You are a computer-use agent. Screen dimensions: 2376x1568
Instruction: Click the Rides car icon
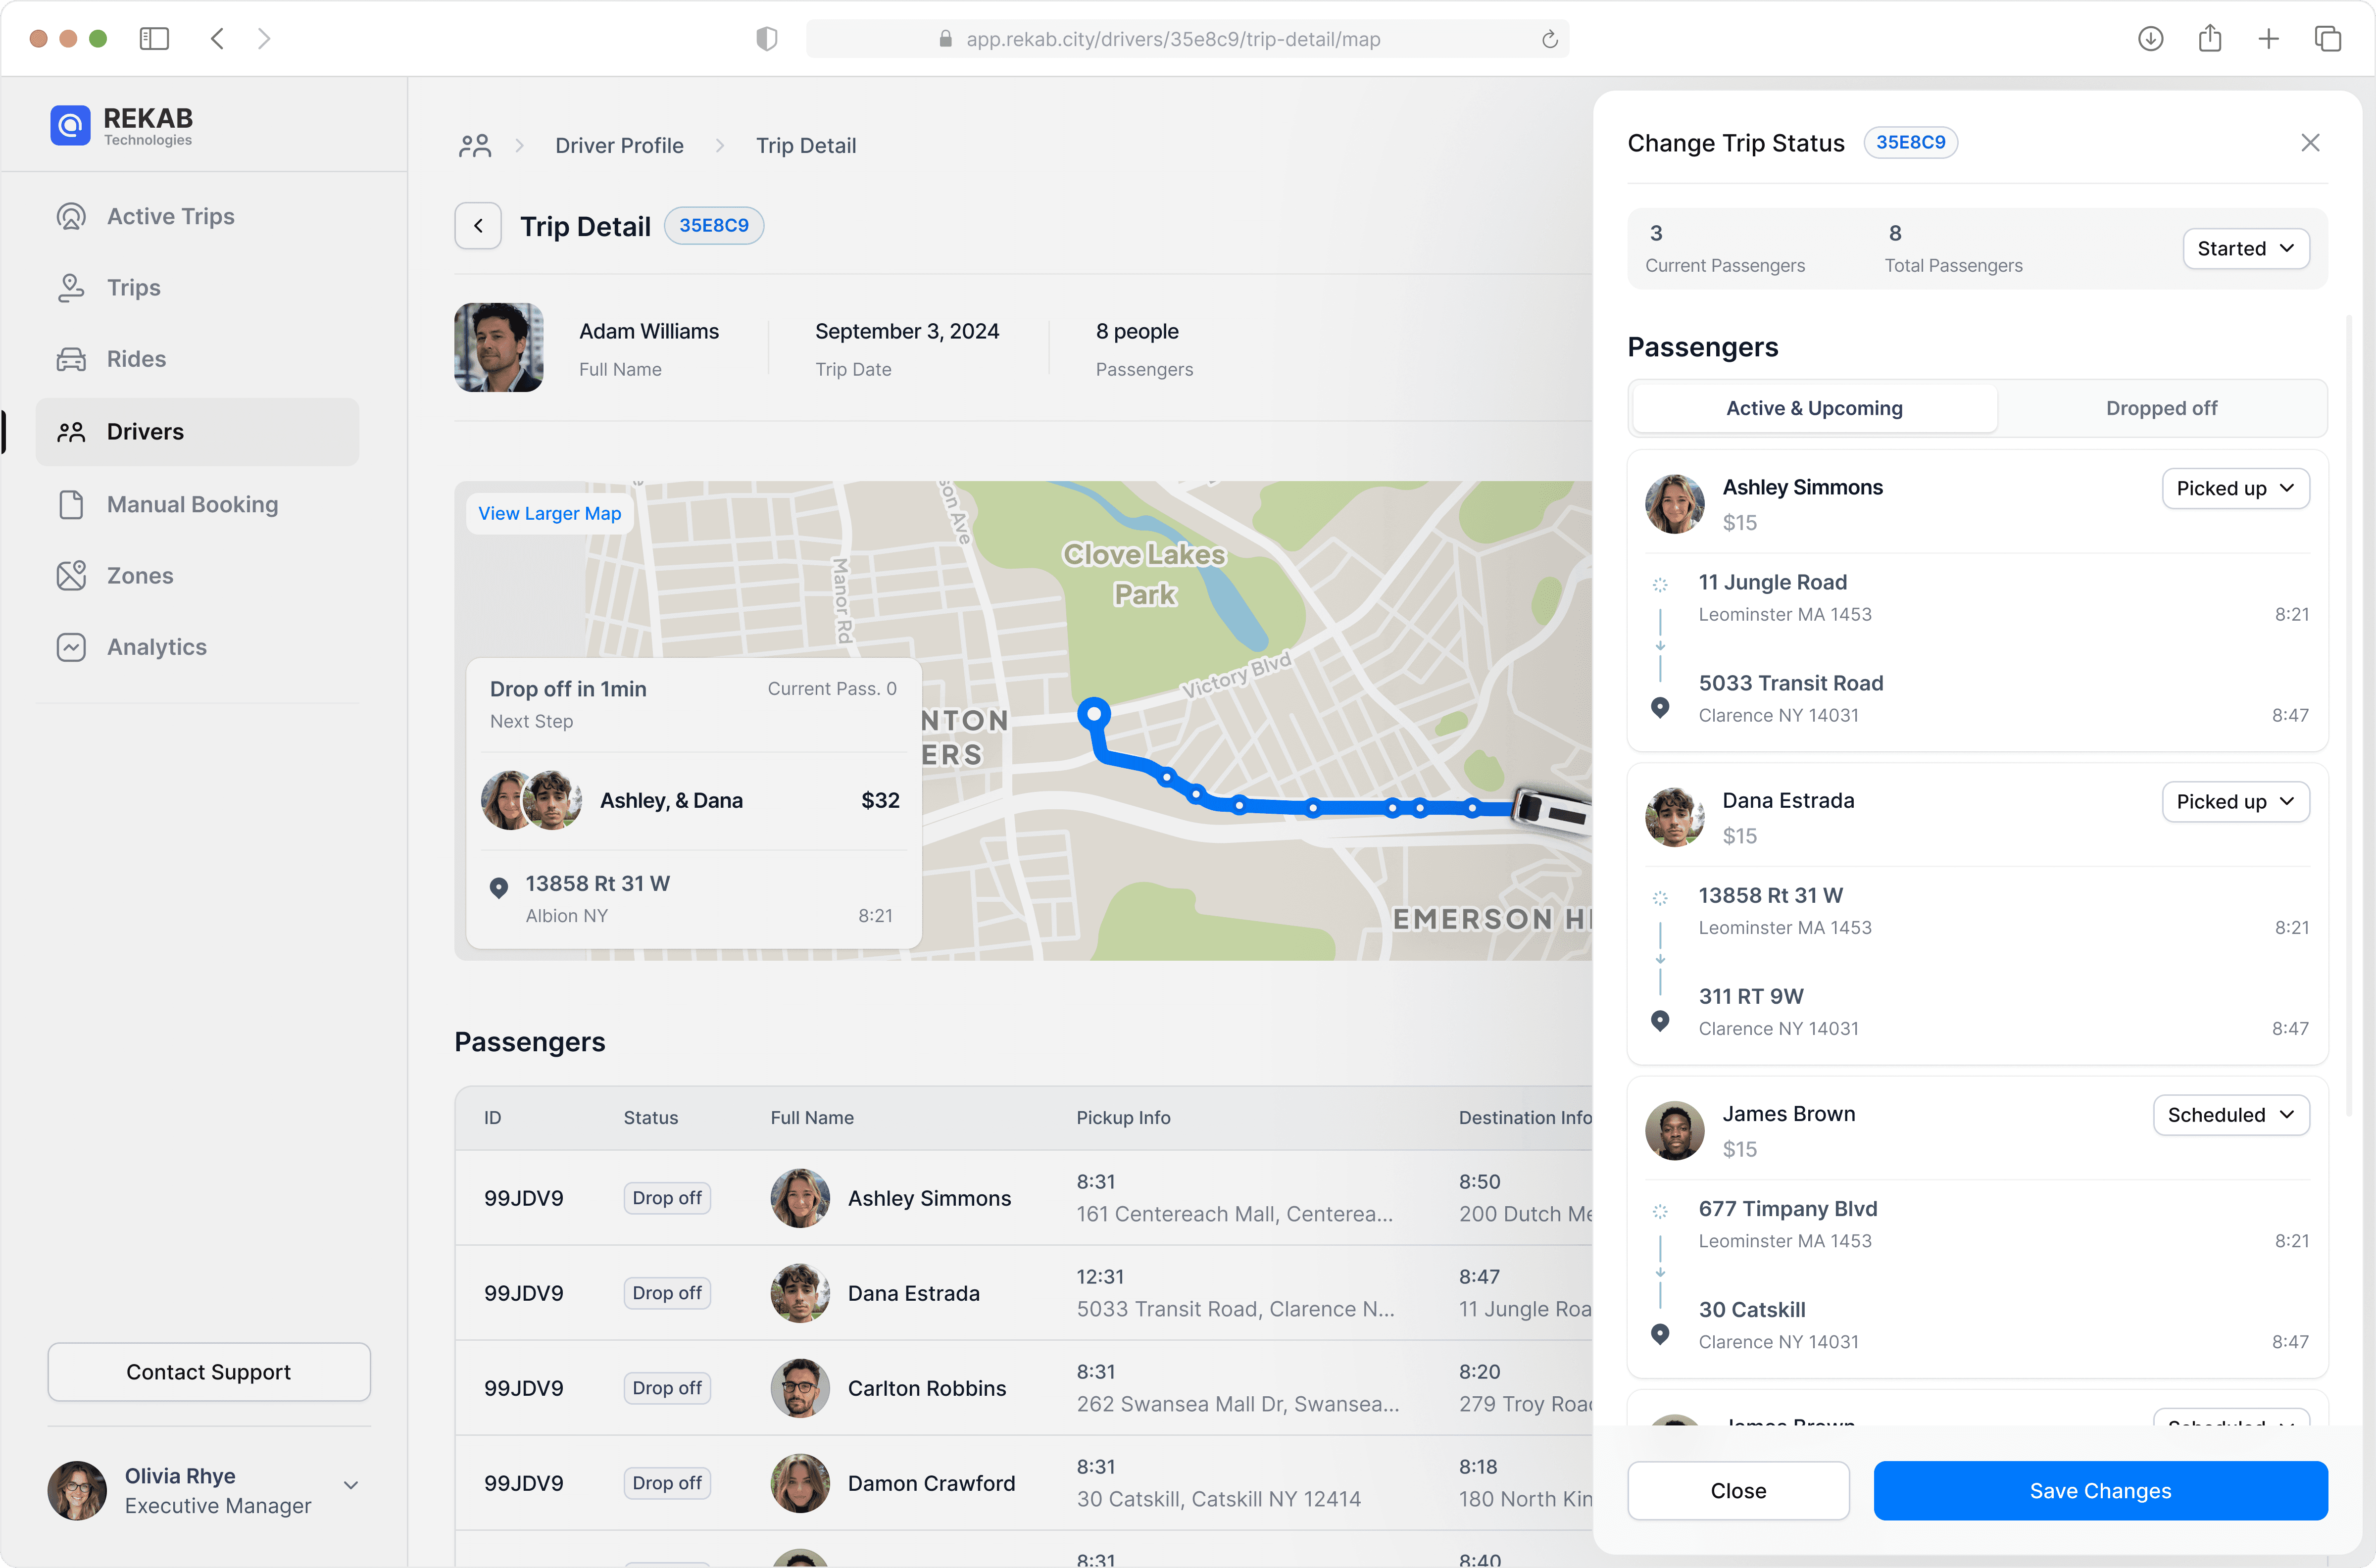point(71,359)
